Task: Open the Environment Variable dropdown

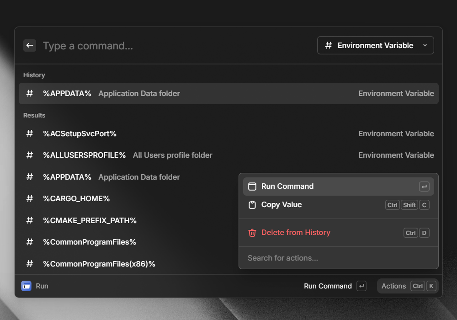Action: tap(375, 45)
